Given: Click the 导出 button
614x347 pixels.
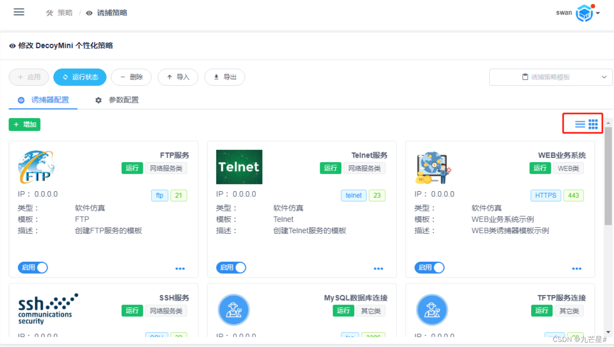Looking at the screenshot, I should [x=225, y=77].
